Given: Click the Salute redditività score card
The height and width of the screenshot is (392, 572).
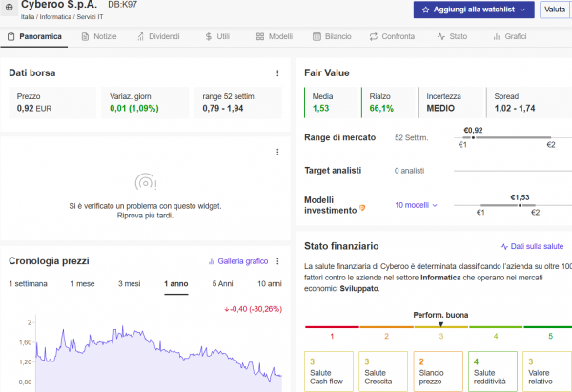Looking at the screenshot, I should [x=491, y=372].
